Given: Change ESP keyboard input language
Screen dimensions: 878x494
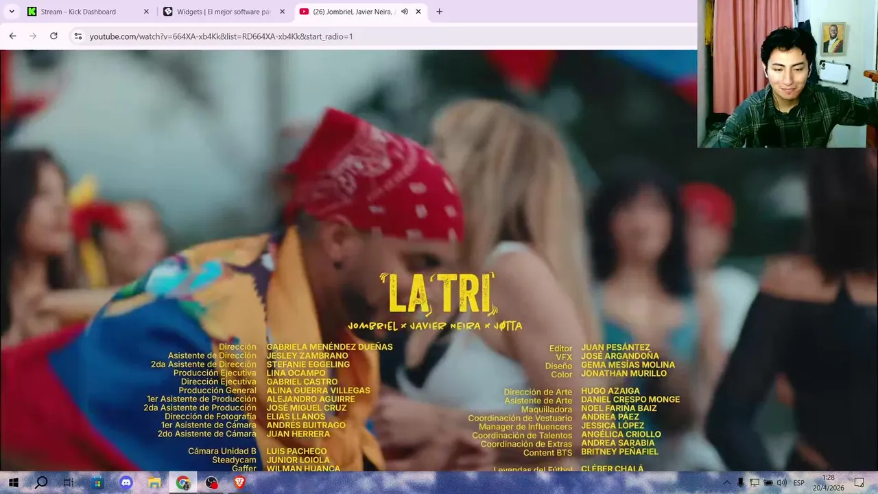Looking at the screenshot, I should 799,483.
